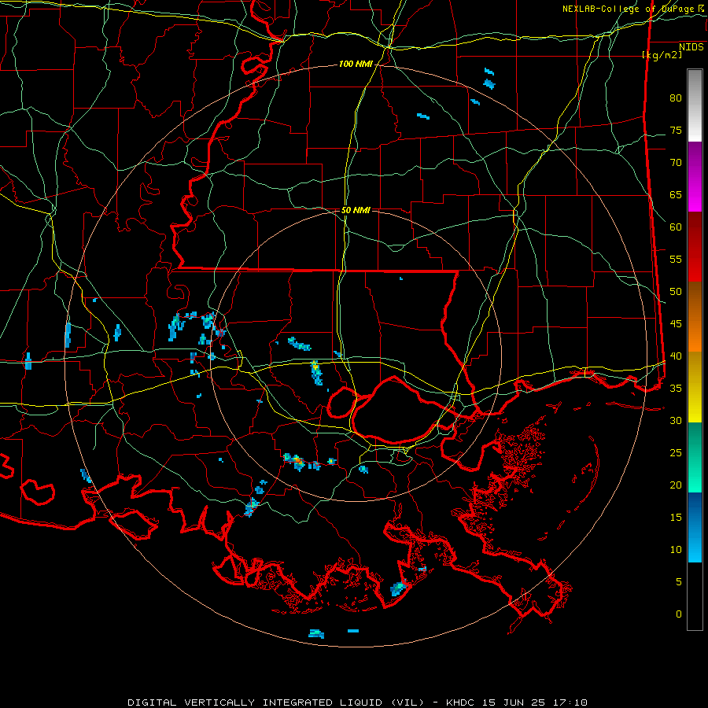Viewport: 708px width, 708px height.
Task: Click the Digital Vertically Integrated Liquid caption
Action: (x=358, y=702)
